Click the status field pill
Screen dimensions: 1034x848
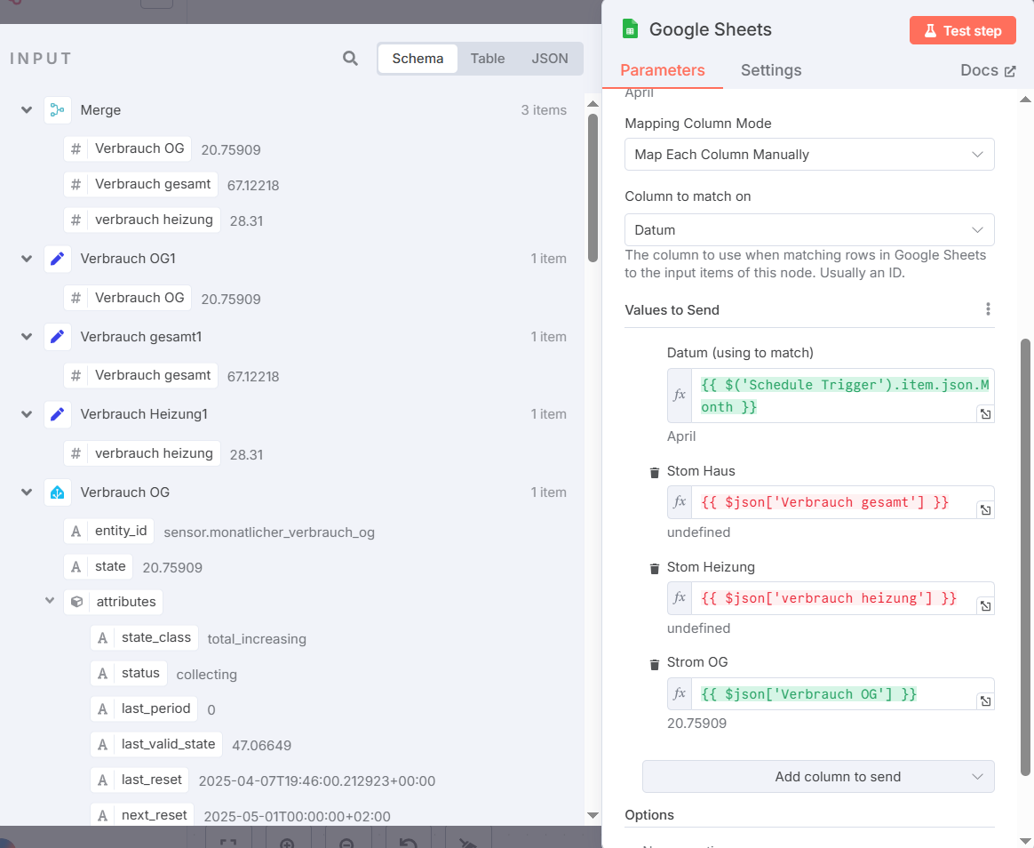tap(129, 674)
